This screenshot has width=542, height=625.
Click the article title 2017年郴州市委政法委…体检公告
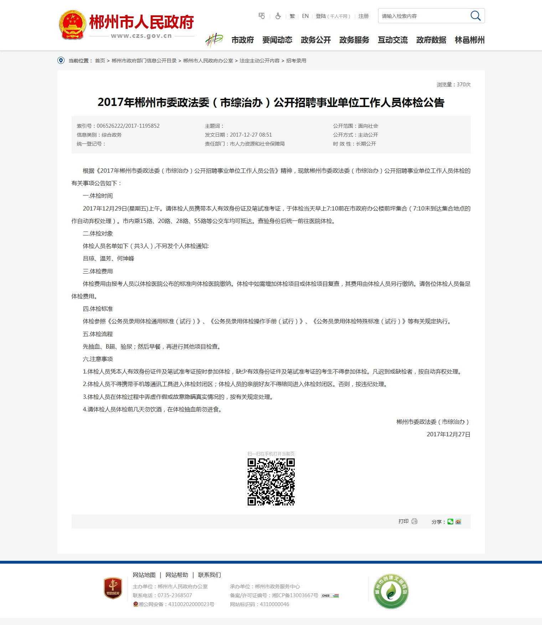coord(271,102)
